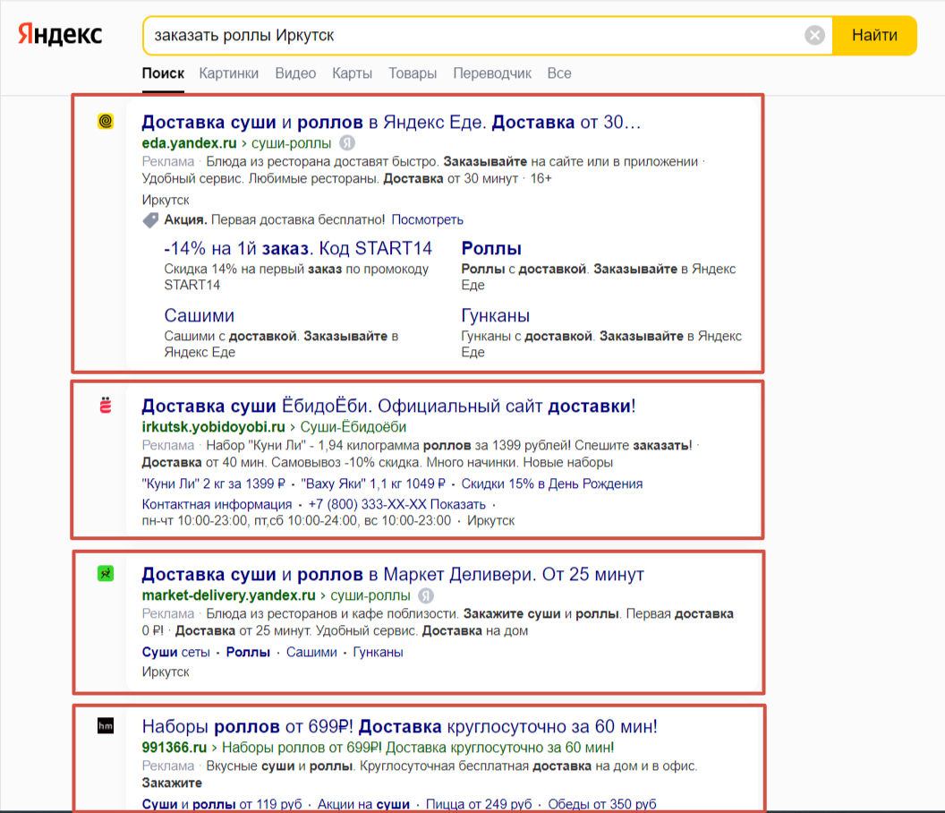
Task: Open the small Гунканы link under Маркет Деливери
Action: [x=378, y=653]
